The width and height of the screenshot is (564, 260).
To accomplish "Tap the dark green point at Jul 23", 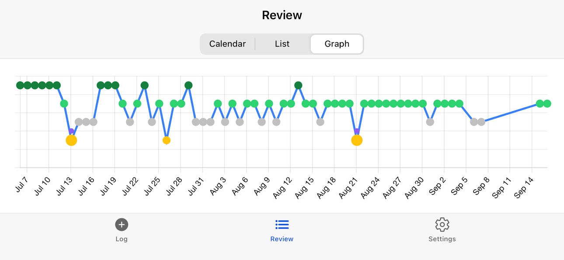I will (145, 85).
